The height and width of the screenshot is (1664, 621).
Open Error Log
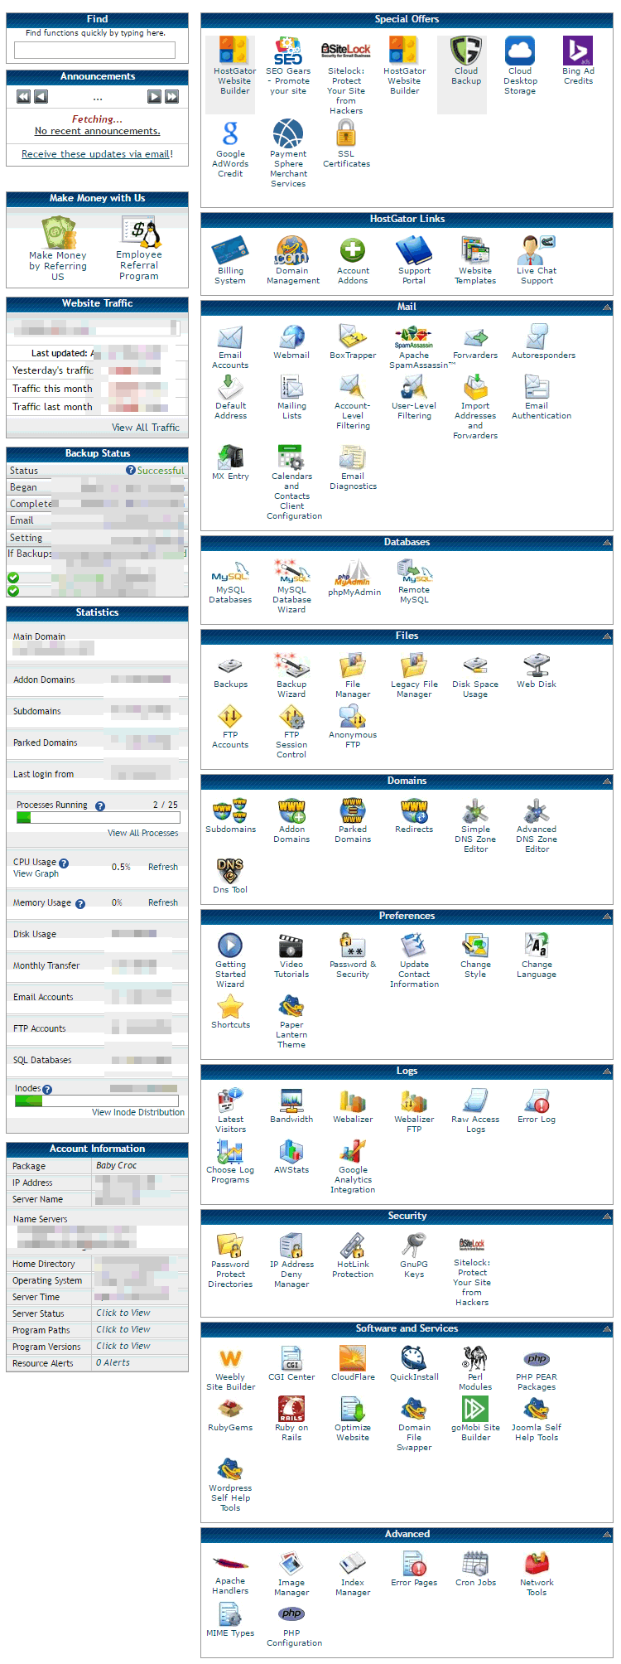click(x=537, y=1105)
